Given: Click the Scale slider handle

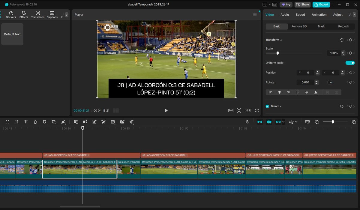Looking at the screenshot, I should [277, 53].
